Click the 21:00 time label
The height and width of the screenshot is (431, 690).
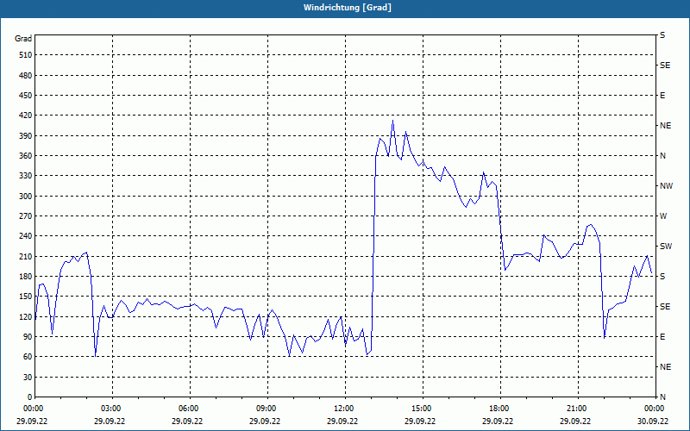click(x=575, y=409)
